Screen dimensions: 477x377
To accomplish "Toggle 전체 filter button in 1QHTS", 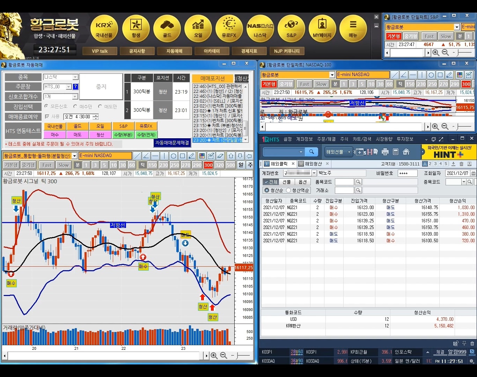I will click(271, 182).
